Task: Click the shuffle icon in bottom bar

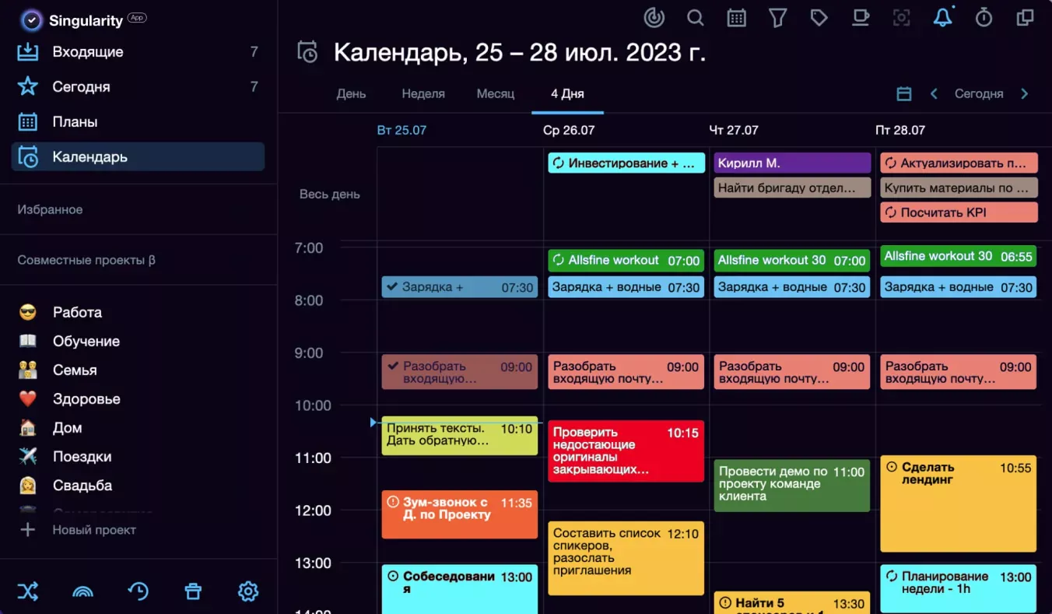Action: 28,591
